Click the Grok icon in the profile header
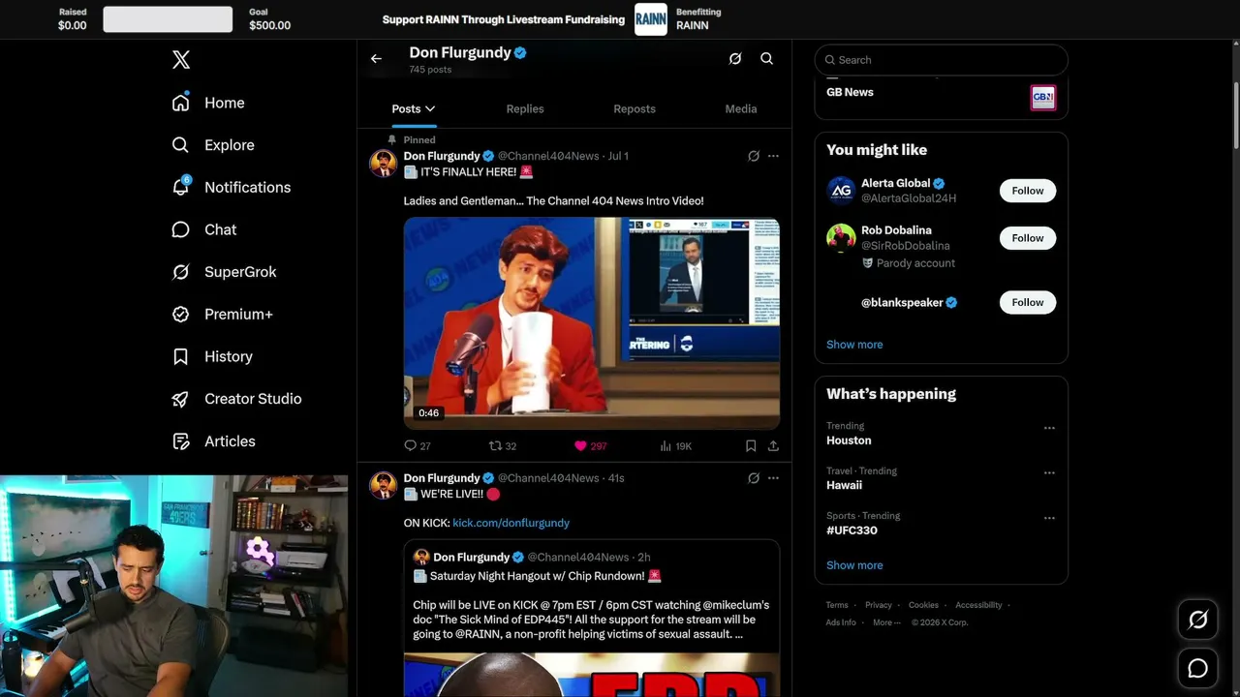This screenshot has height=697, width=1240. [735, 59]
